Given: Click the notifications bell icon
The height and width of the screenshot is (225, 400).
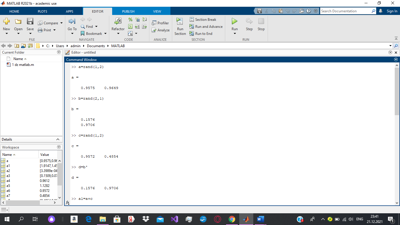Looking at the screenshot, I should pos(381,11).
